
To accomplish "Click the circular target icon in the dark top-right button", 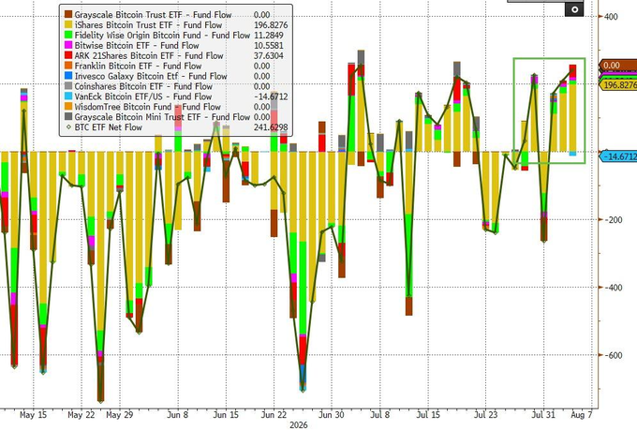I will [574, 9].
